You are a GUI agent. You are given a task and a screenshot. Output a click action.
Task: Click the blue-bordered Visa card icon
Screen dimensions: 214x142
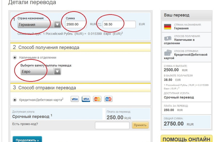(86, 99)
